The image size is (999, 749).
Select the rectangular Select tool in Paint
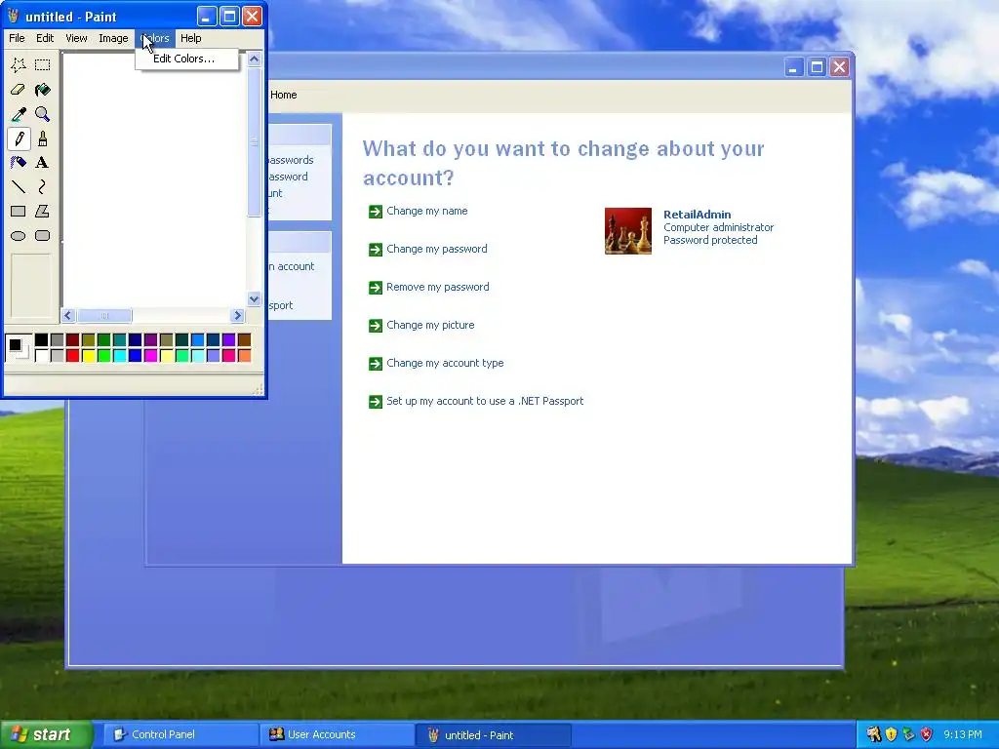(43, 64)
